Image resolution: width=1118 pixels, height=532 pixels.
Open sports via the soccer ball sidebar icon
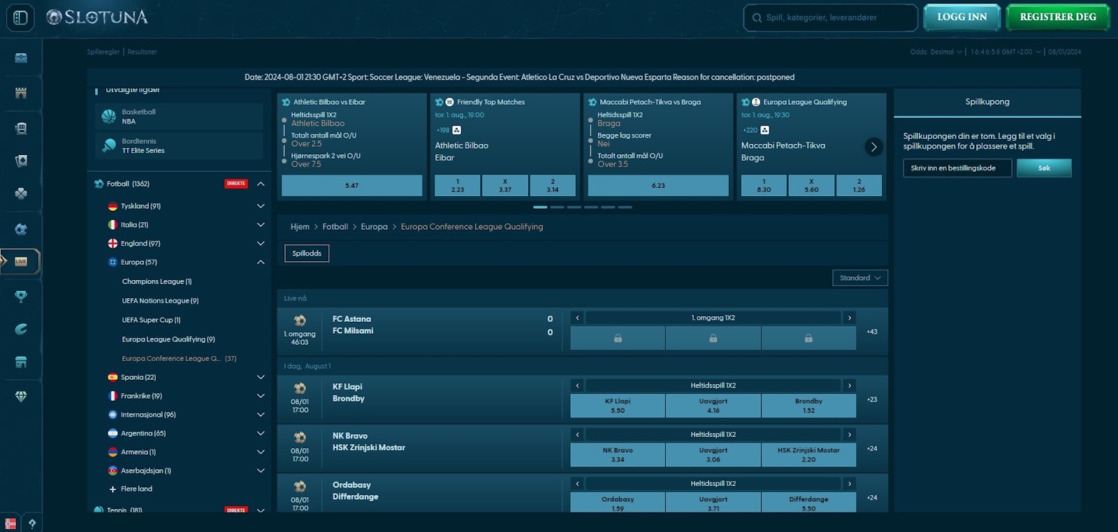tap(21, 229)
